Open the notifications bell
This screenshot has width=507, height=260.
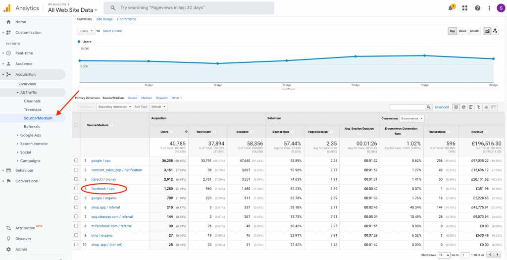tap(451, 8)
